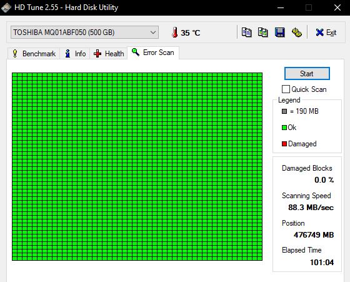This screenshot has height=282, width=350.
Task: Click the drive selector dropdown arrow
Action: [153, 33]
